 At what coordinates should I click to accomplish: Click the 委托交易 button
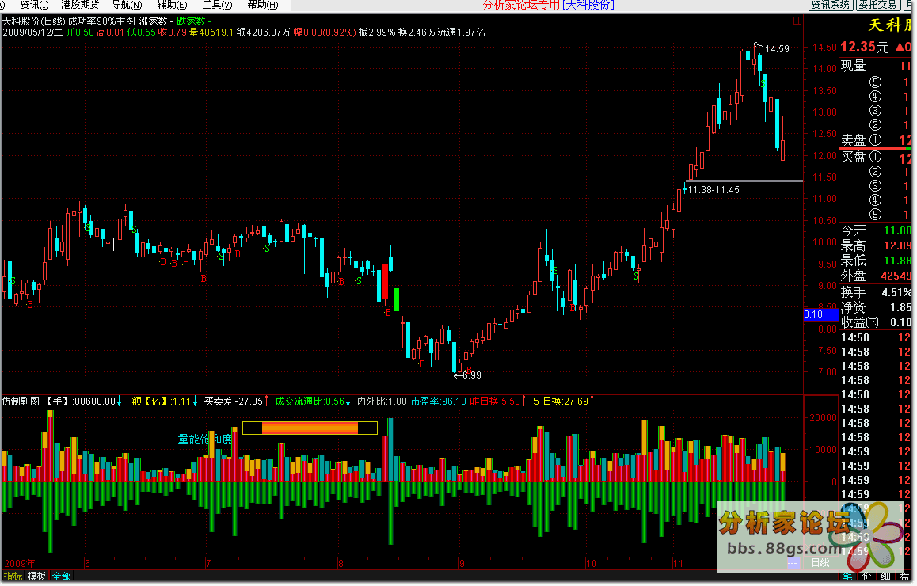(x=878, y=5)
